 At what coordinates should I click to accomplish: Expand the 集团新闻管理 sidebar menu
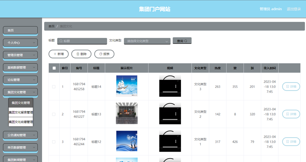(20, 159)
